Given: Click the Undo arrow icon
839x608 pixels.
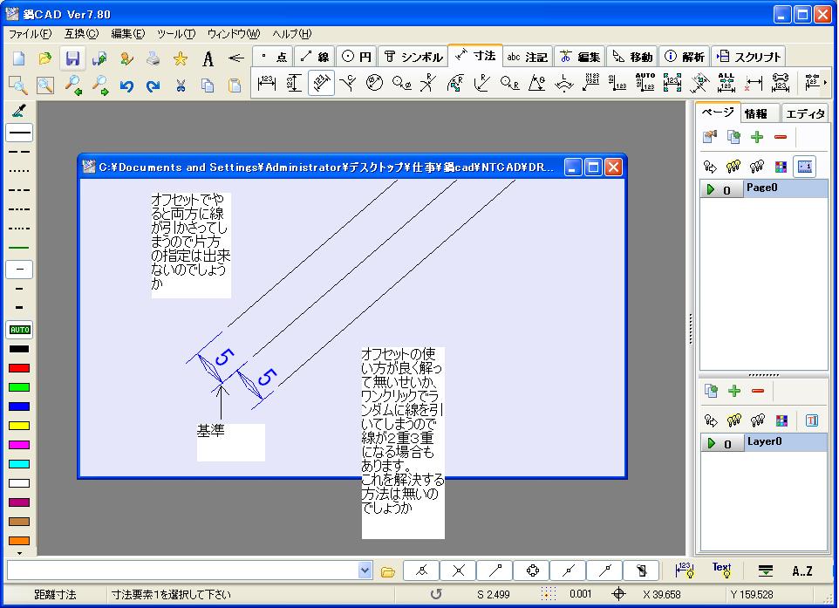Looking at the screenshot, I should coord(126,85).
